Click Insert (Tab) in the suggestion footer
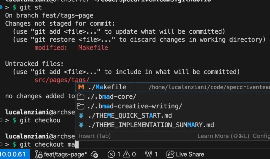The image size is (270, 159). (95, 136)
